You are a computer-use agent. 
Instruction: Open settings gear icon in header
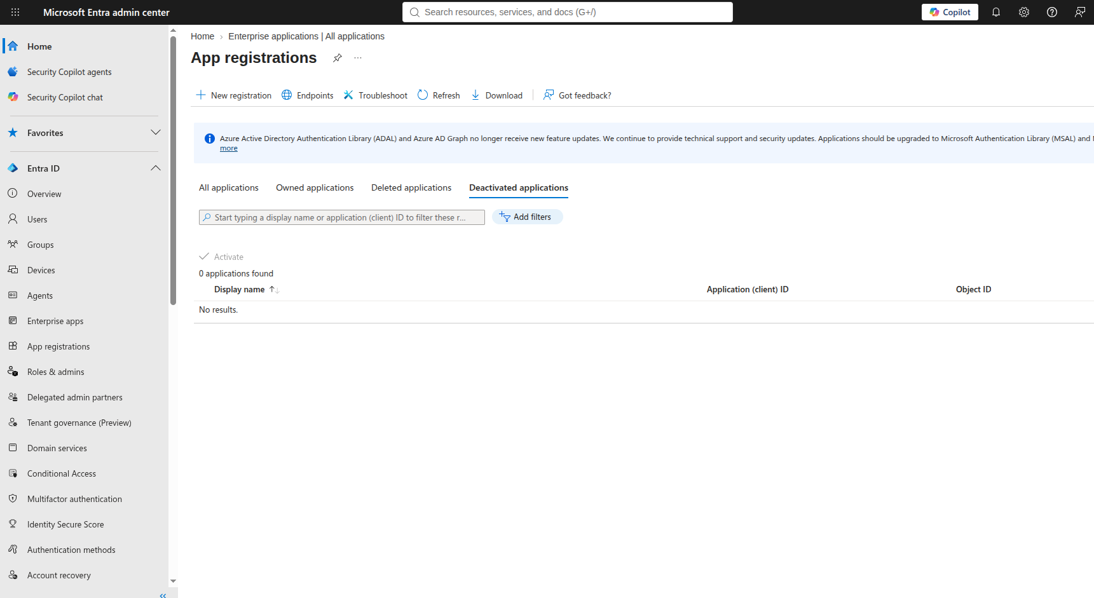[x=1024, y=12]
